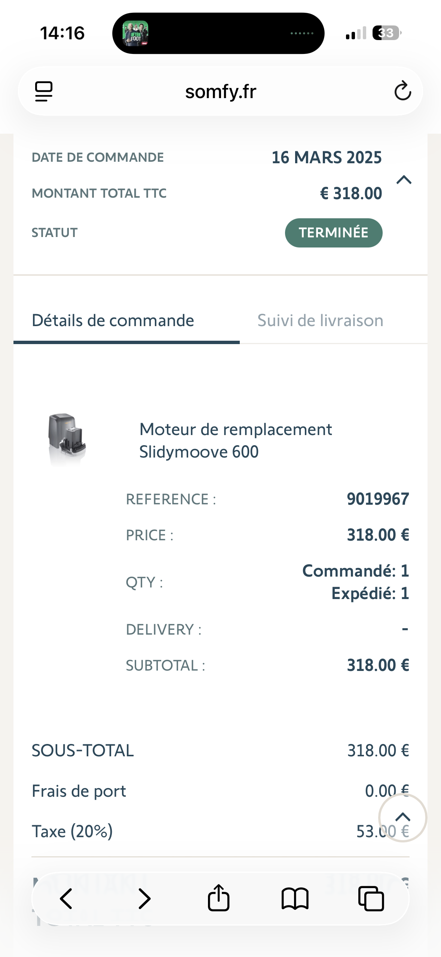Tap the battery indicator in status bar

pos(387,33)
